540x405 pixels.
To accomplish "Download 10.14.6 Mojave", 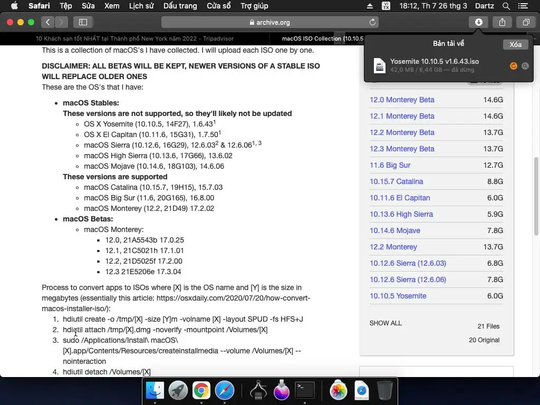I will point(394,231).
